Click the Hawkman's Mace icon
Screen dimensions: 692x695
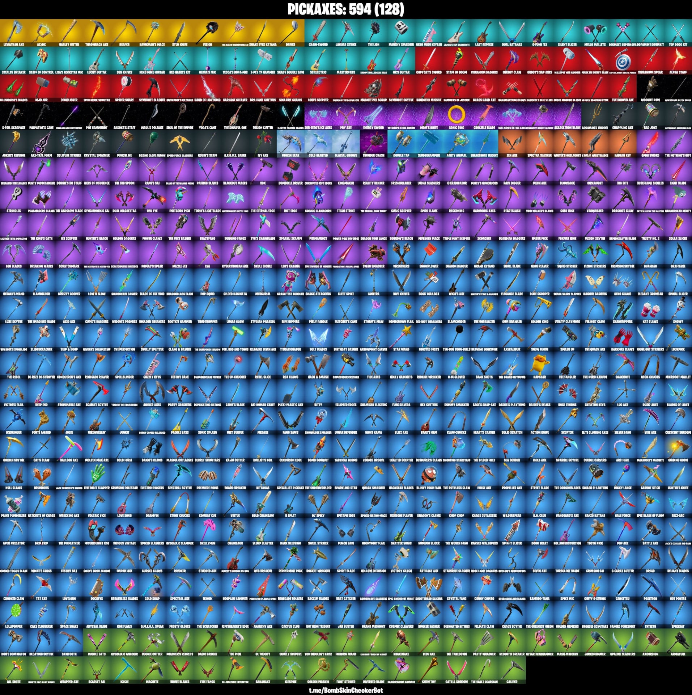(152, 33)
